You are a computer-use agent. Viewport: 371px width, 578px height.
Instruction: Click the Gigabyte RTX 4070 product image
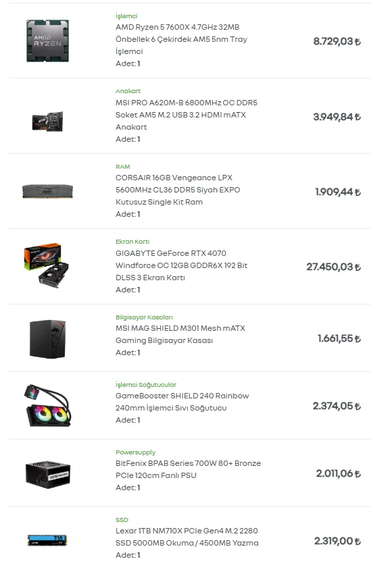tap(47, 265)
